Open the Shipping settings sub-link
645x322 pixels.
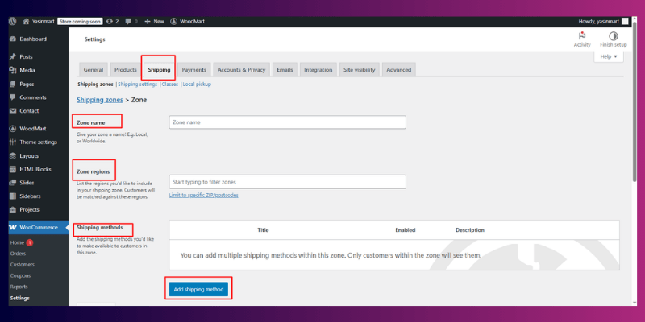[137, 85]
